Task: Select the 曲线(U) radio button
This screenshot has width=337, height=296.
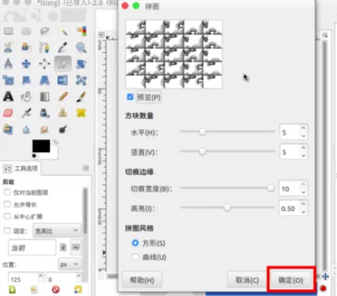Action: (135, 256)
